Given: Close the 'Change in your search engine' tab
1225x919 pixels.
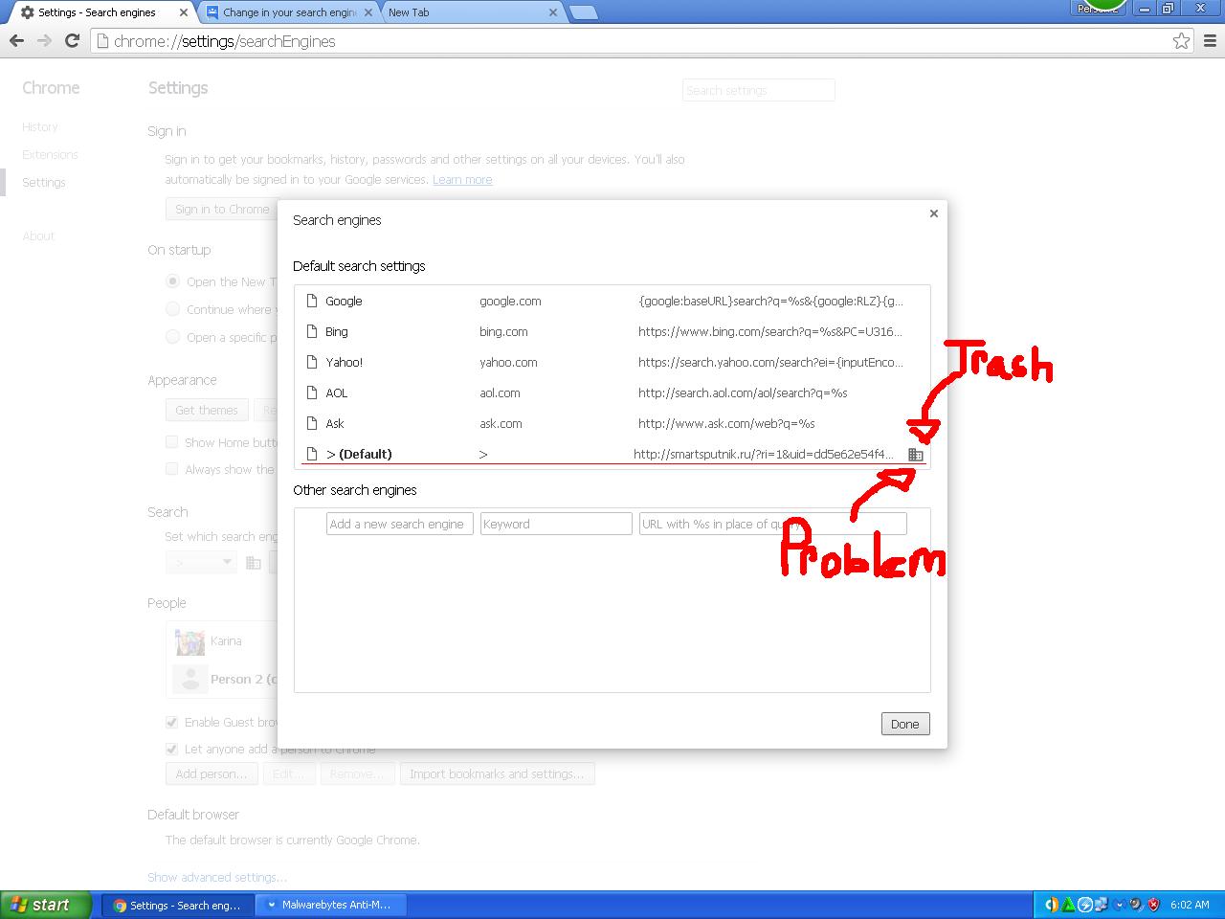Looking at the screenshot, I should 368,12.
